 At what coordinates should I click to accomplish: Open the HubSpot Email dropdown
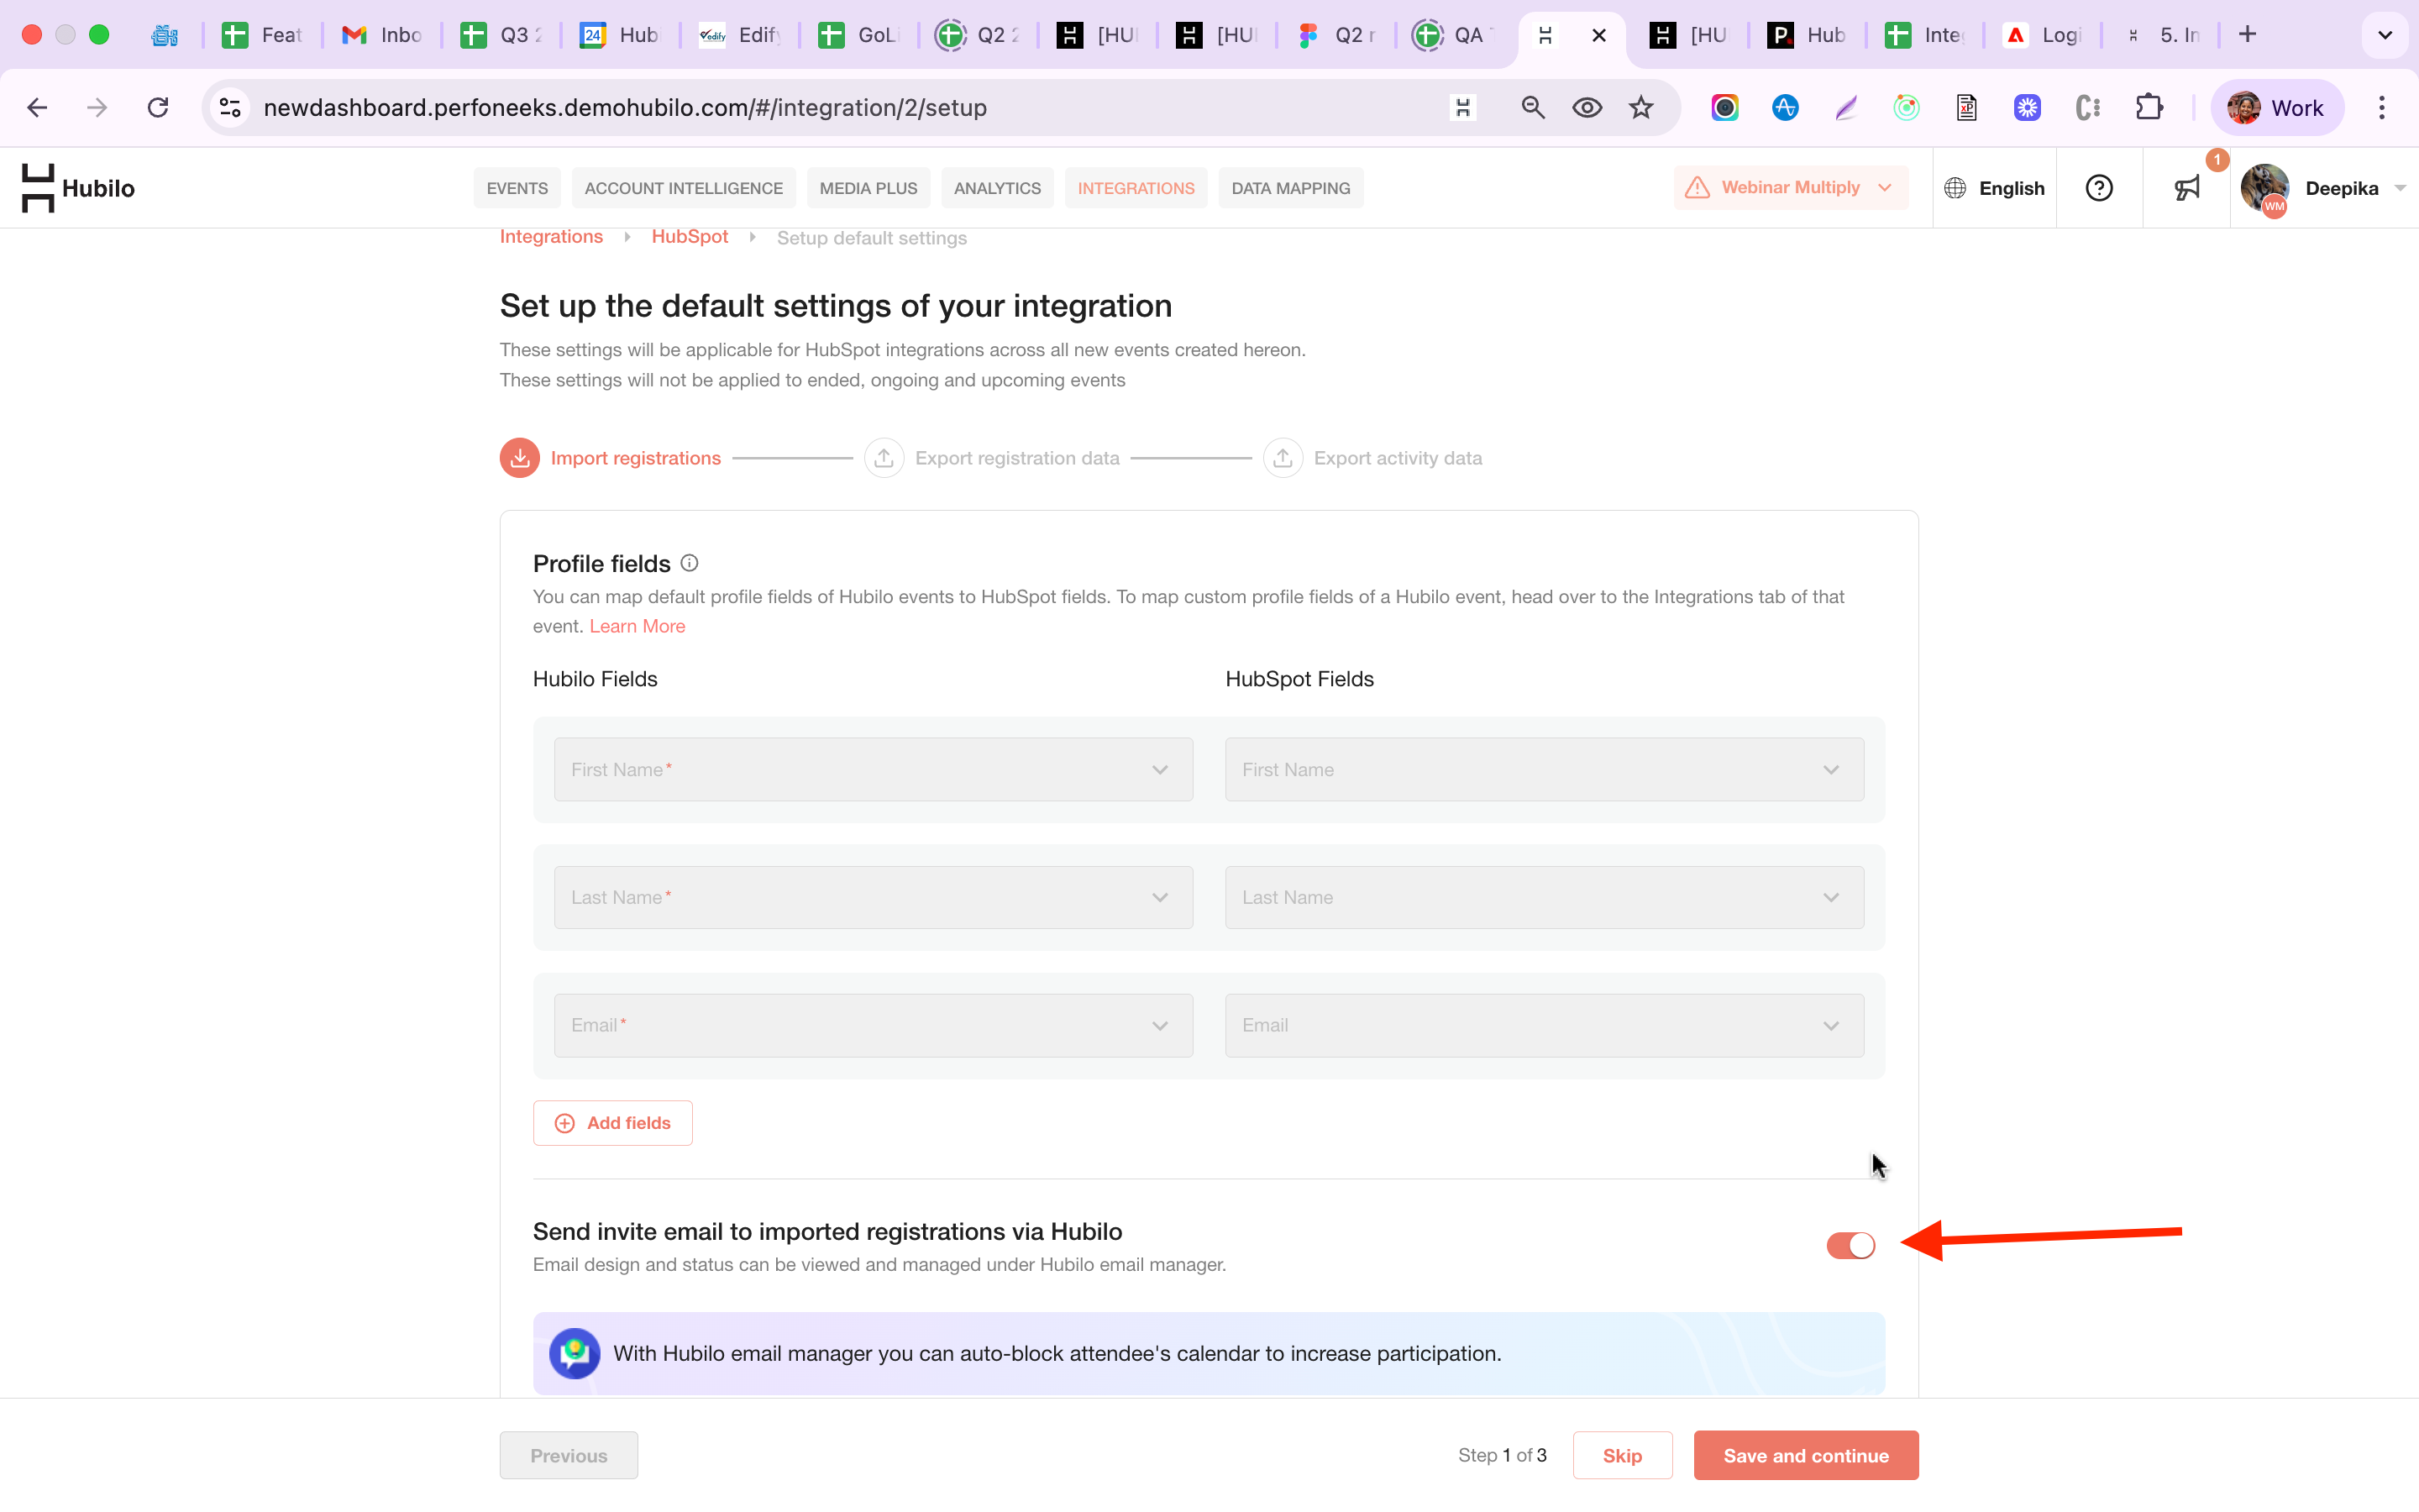tap(1543, 1025)
